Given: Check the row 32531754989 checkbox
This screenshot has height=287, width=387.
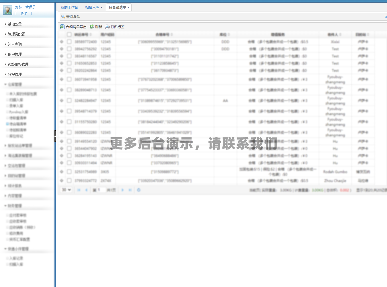Looking at the screenshot, I should (x=69, y=172).
